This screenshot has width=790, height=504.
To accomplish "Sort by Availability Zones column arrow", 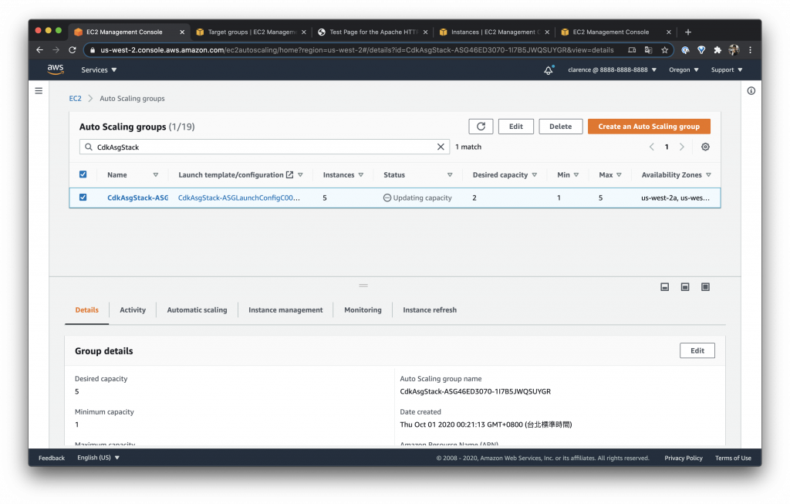I will click(709, 175).
